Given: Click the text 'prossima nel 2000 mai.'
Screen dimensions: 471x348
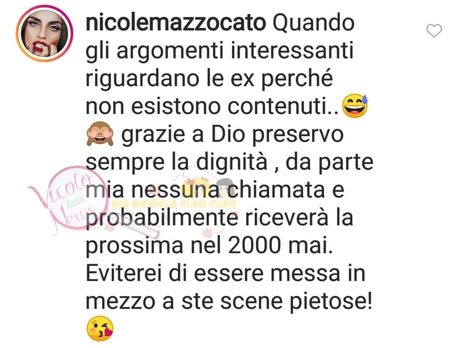Looking at the screenshot, I should tap(209, 246).
